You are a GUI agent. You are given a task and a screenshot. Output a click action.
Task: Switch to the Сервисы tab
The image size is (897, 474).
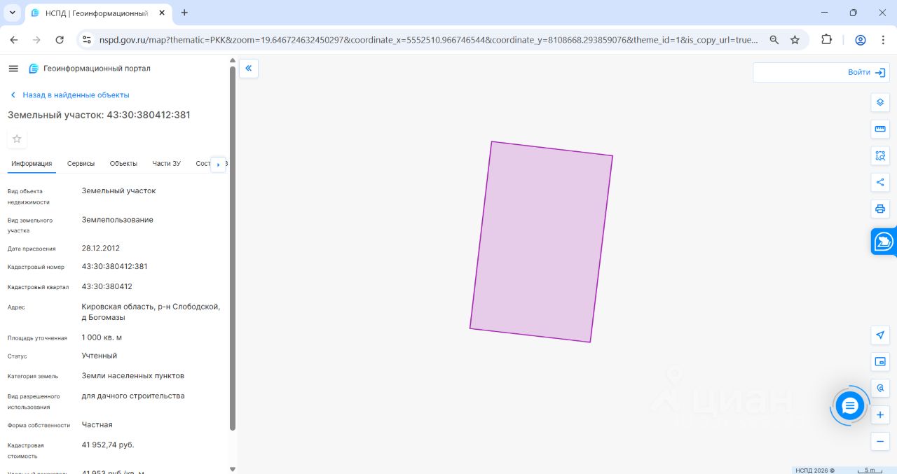(81, 163)
